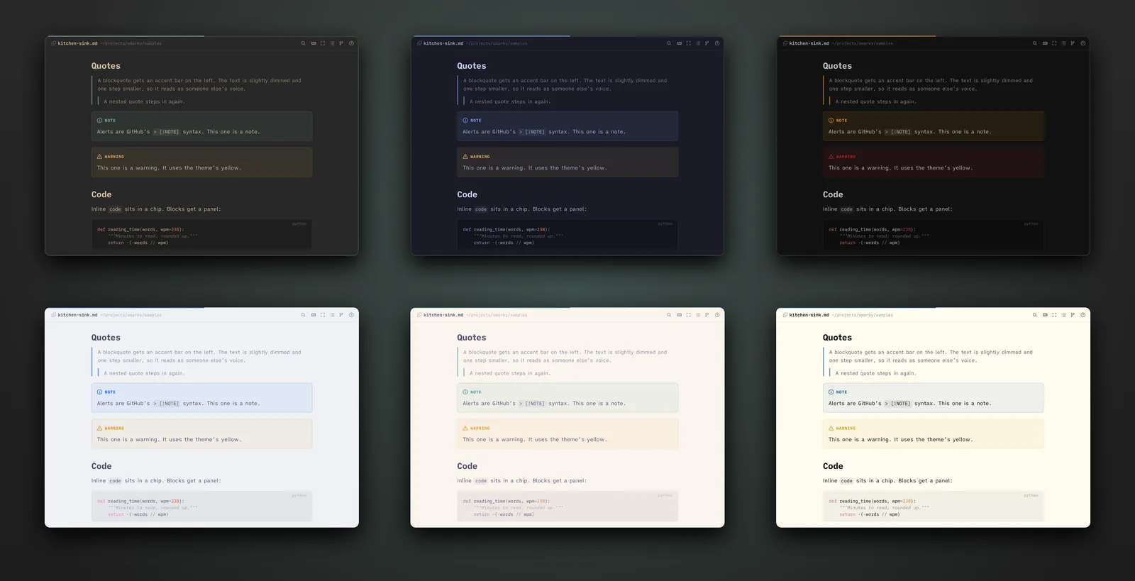The width and height of the screenshot is (1135, 581).
Task: Click the inline code chip in the cream-yellow window
Action: pos(846,481)
